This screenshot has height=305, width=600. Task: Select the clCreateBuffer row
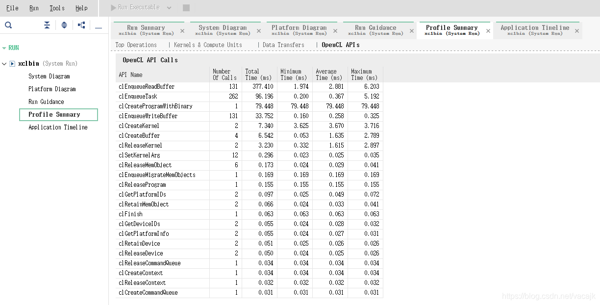point(249,136)
